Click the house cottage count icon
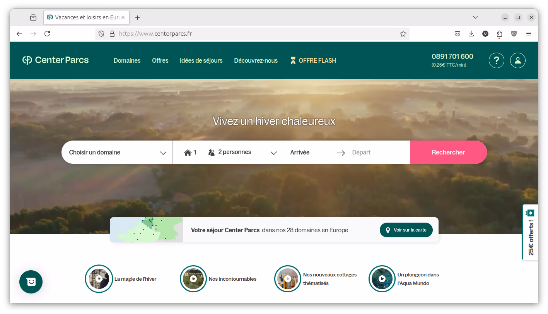Viewport: 548px width, 314px height. tap(188, 153)
